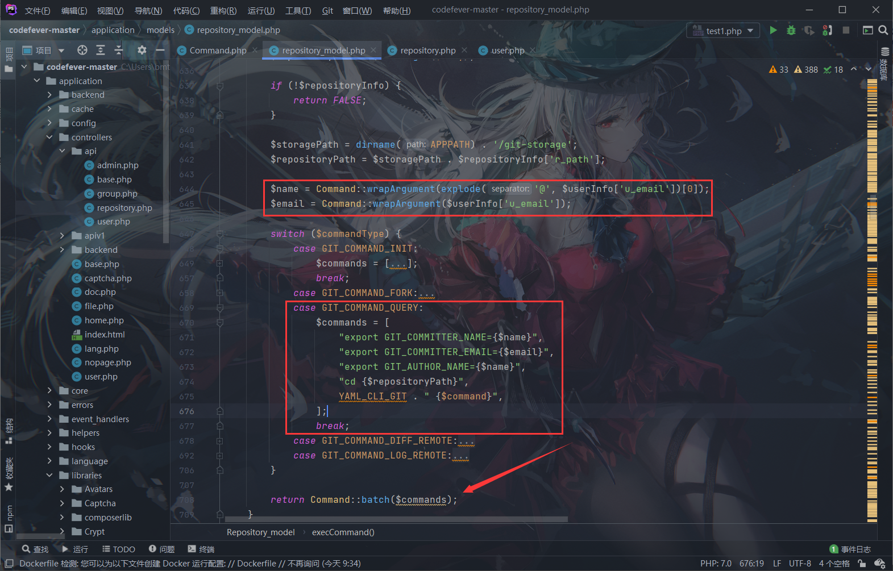This screenshot has width=893, height=571.
Task: Open the 代码(C) menu
Action: click(x=186, y=10)
